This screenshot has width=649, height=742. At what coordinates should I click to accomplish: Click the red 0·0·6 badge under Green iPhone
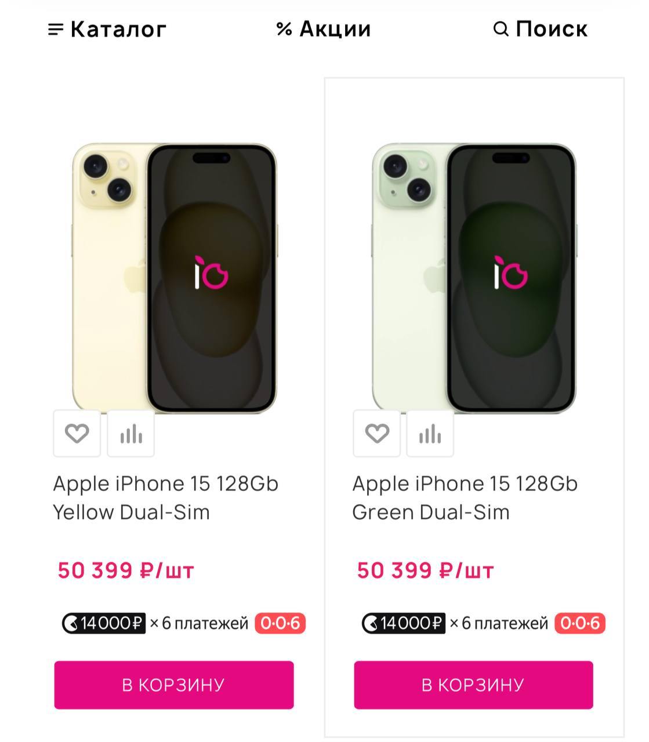[x=580, y=623]
